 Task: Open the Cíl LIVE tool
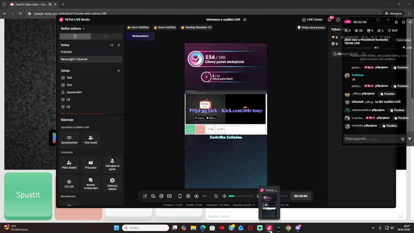pyautogui.click(x=69, y=183)
